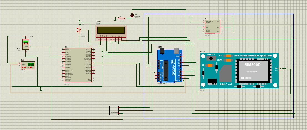Click the DHT11 green value display

(x=31, y=64)
